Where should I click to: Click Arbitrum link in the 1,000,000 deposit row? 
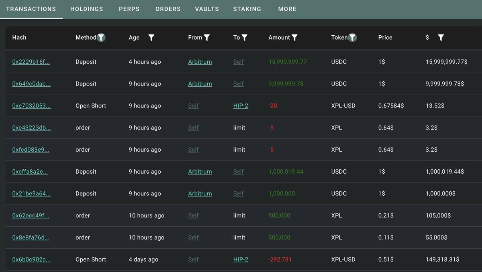(200, 193)
